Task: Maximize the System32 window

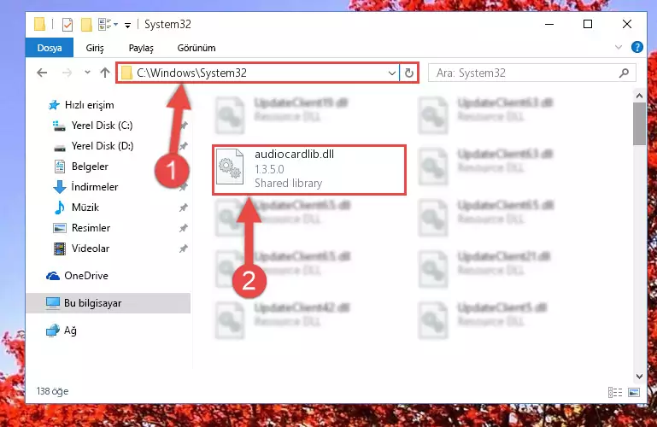Action: click(x=588, y=24)
